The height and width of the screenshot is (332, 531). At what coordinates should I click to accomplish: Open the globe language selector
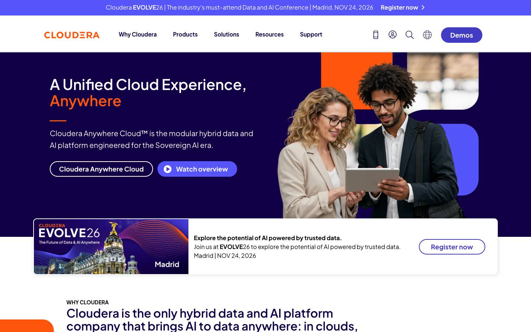tap(427, 35)
